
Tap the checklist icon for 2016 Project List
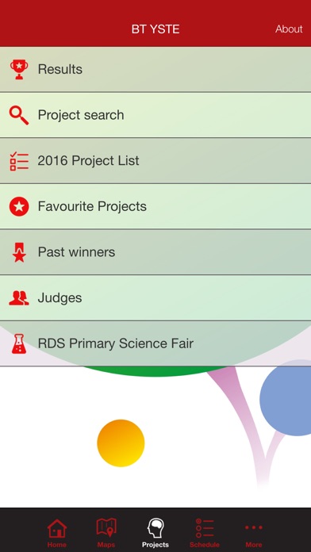[19, 161]
